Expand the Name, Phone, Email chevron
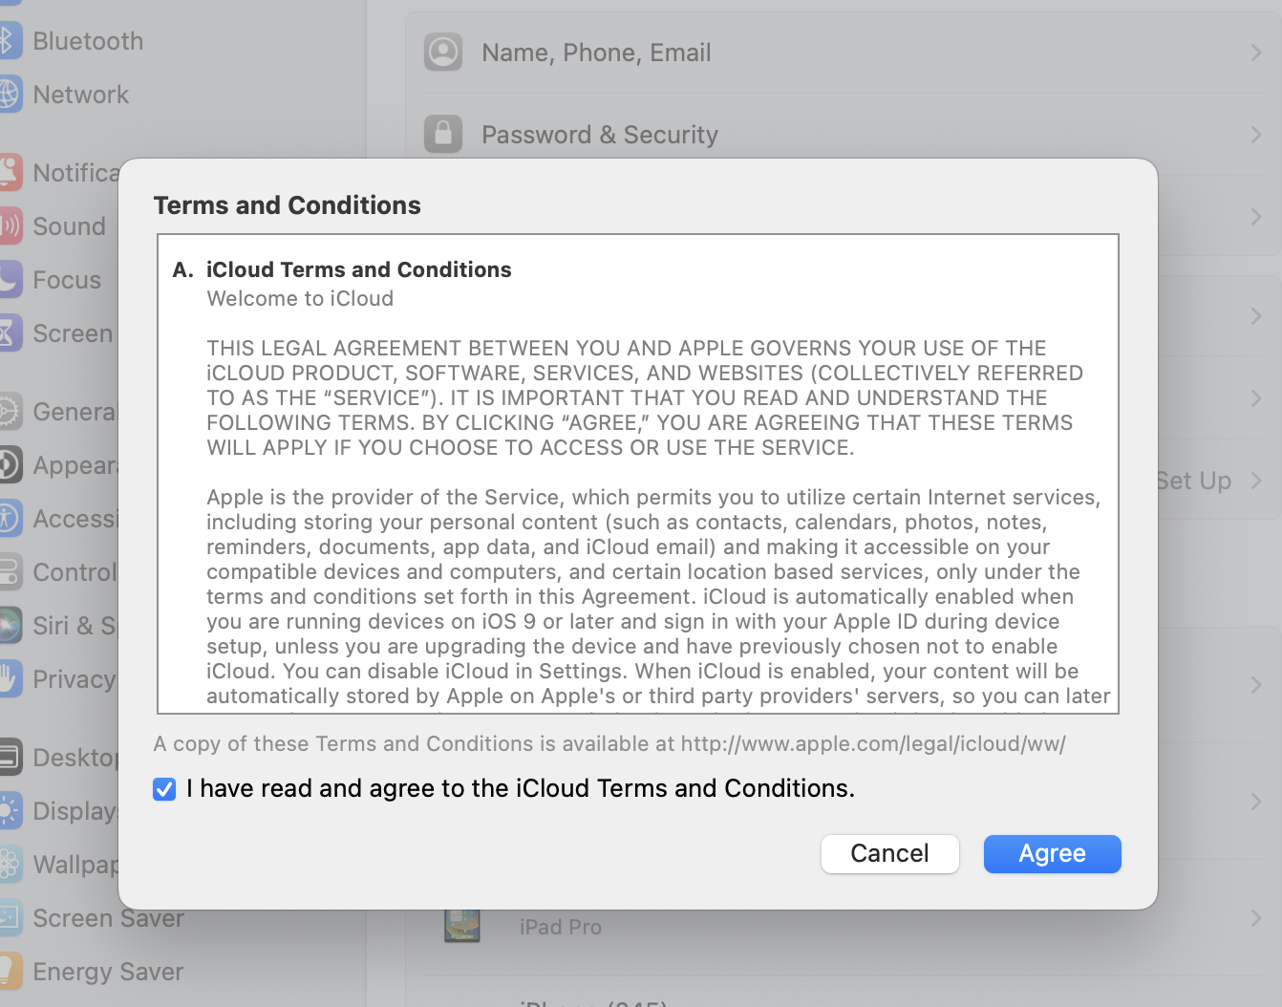Viewport: 1282px width, 1007px height. coord(1256,53)
